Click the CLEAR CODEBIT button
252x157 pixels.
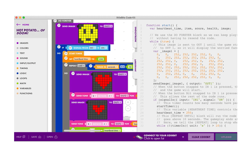[x=201, y=137]
